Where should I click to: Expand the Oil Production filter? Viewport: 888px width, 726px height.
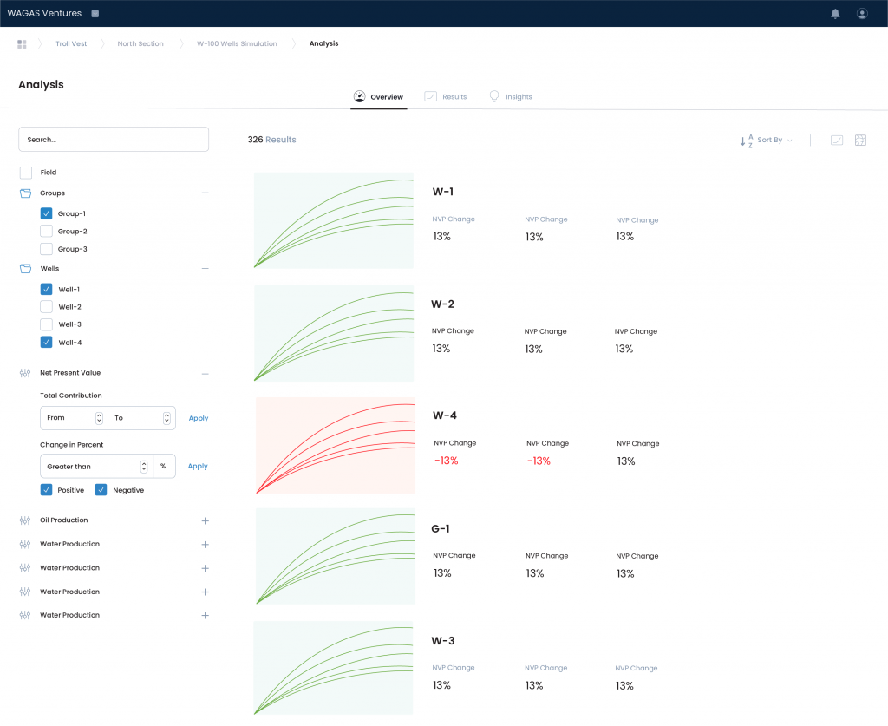205,520
